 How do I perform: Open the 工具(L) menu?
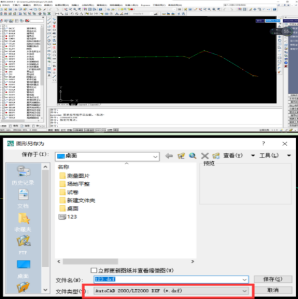[x=269, y=156]
